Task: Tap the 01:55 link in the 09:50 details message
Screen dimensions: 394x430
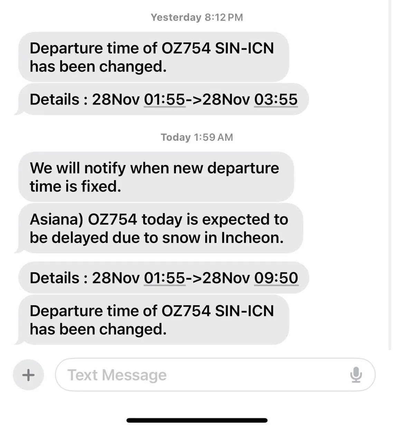Action: (165, 278)
